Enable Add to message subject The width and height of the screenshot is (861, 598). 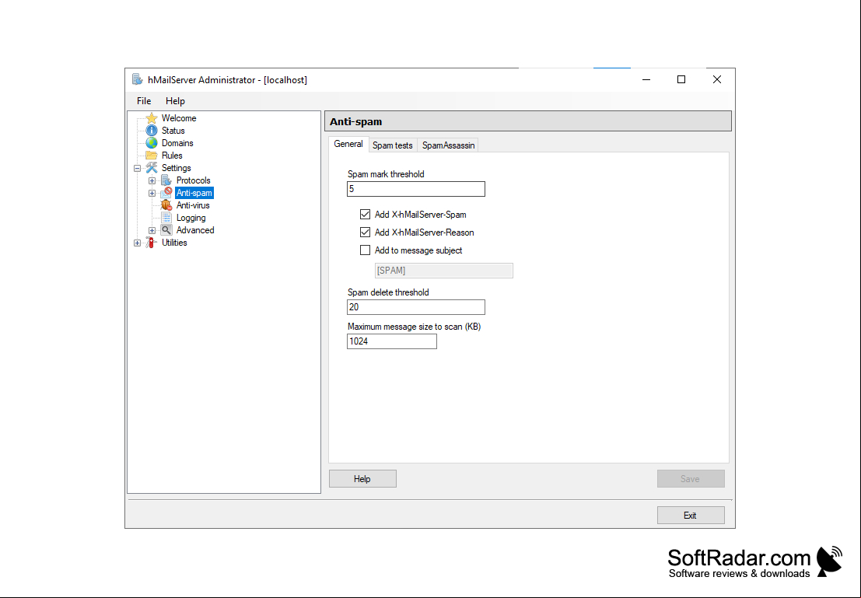pos(365,250)
